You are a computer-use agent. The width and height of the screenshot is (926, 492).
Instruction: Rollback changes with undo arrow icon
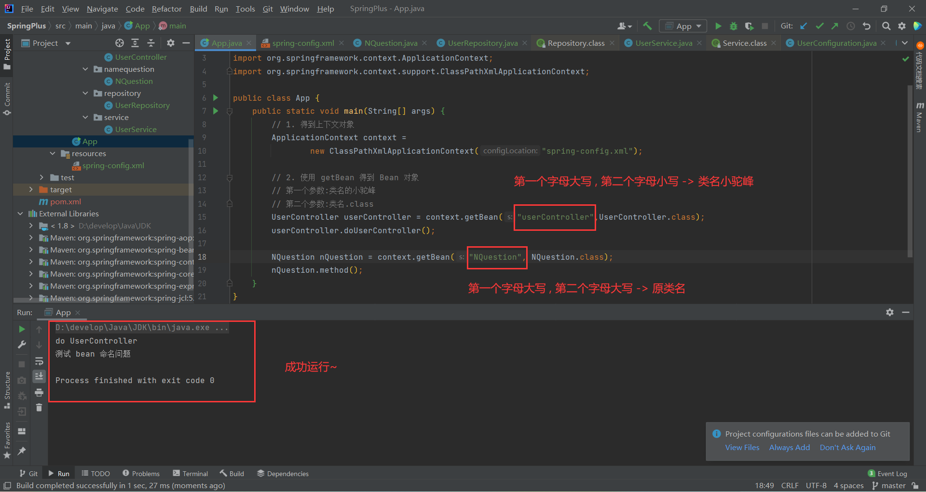coord(867,26)
